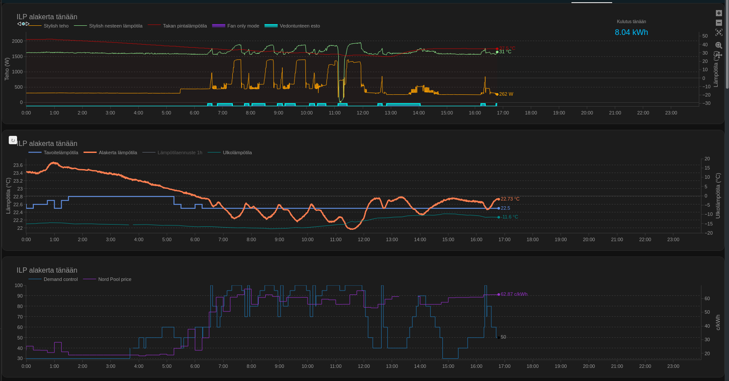Click the zoom out minus icon
The width and height of the screenshot is (729, 381).
(x=718, y=23)
